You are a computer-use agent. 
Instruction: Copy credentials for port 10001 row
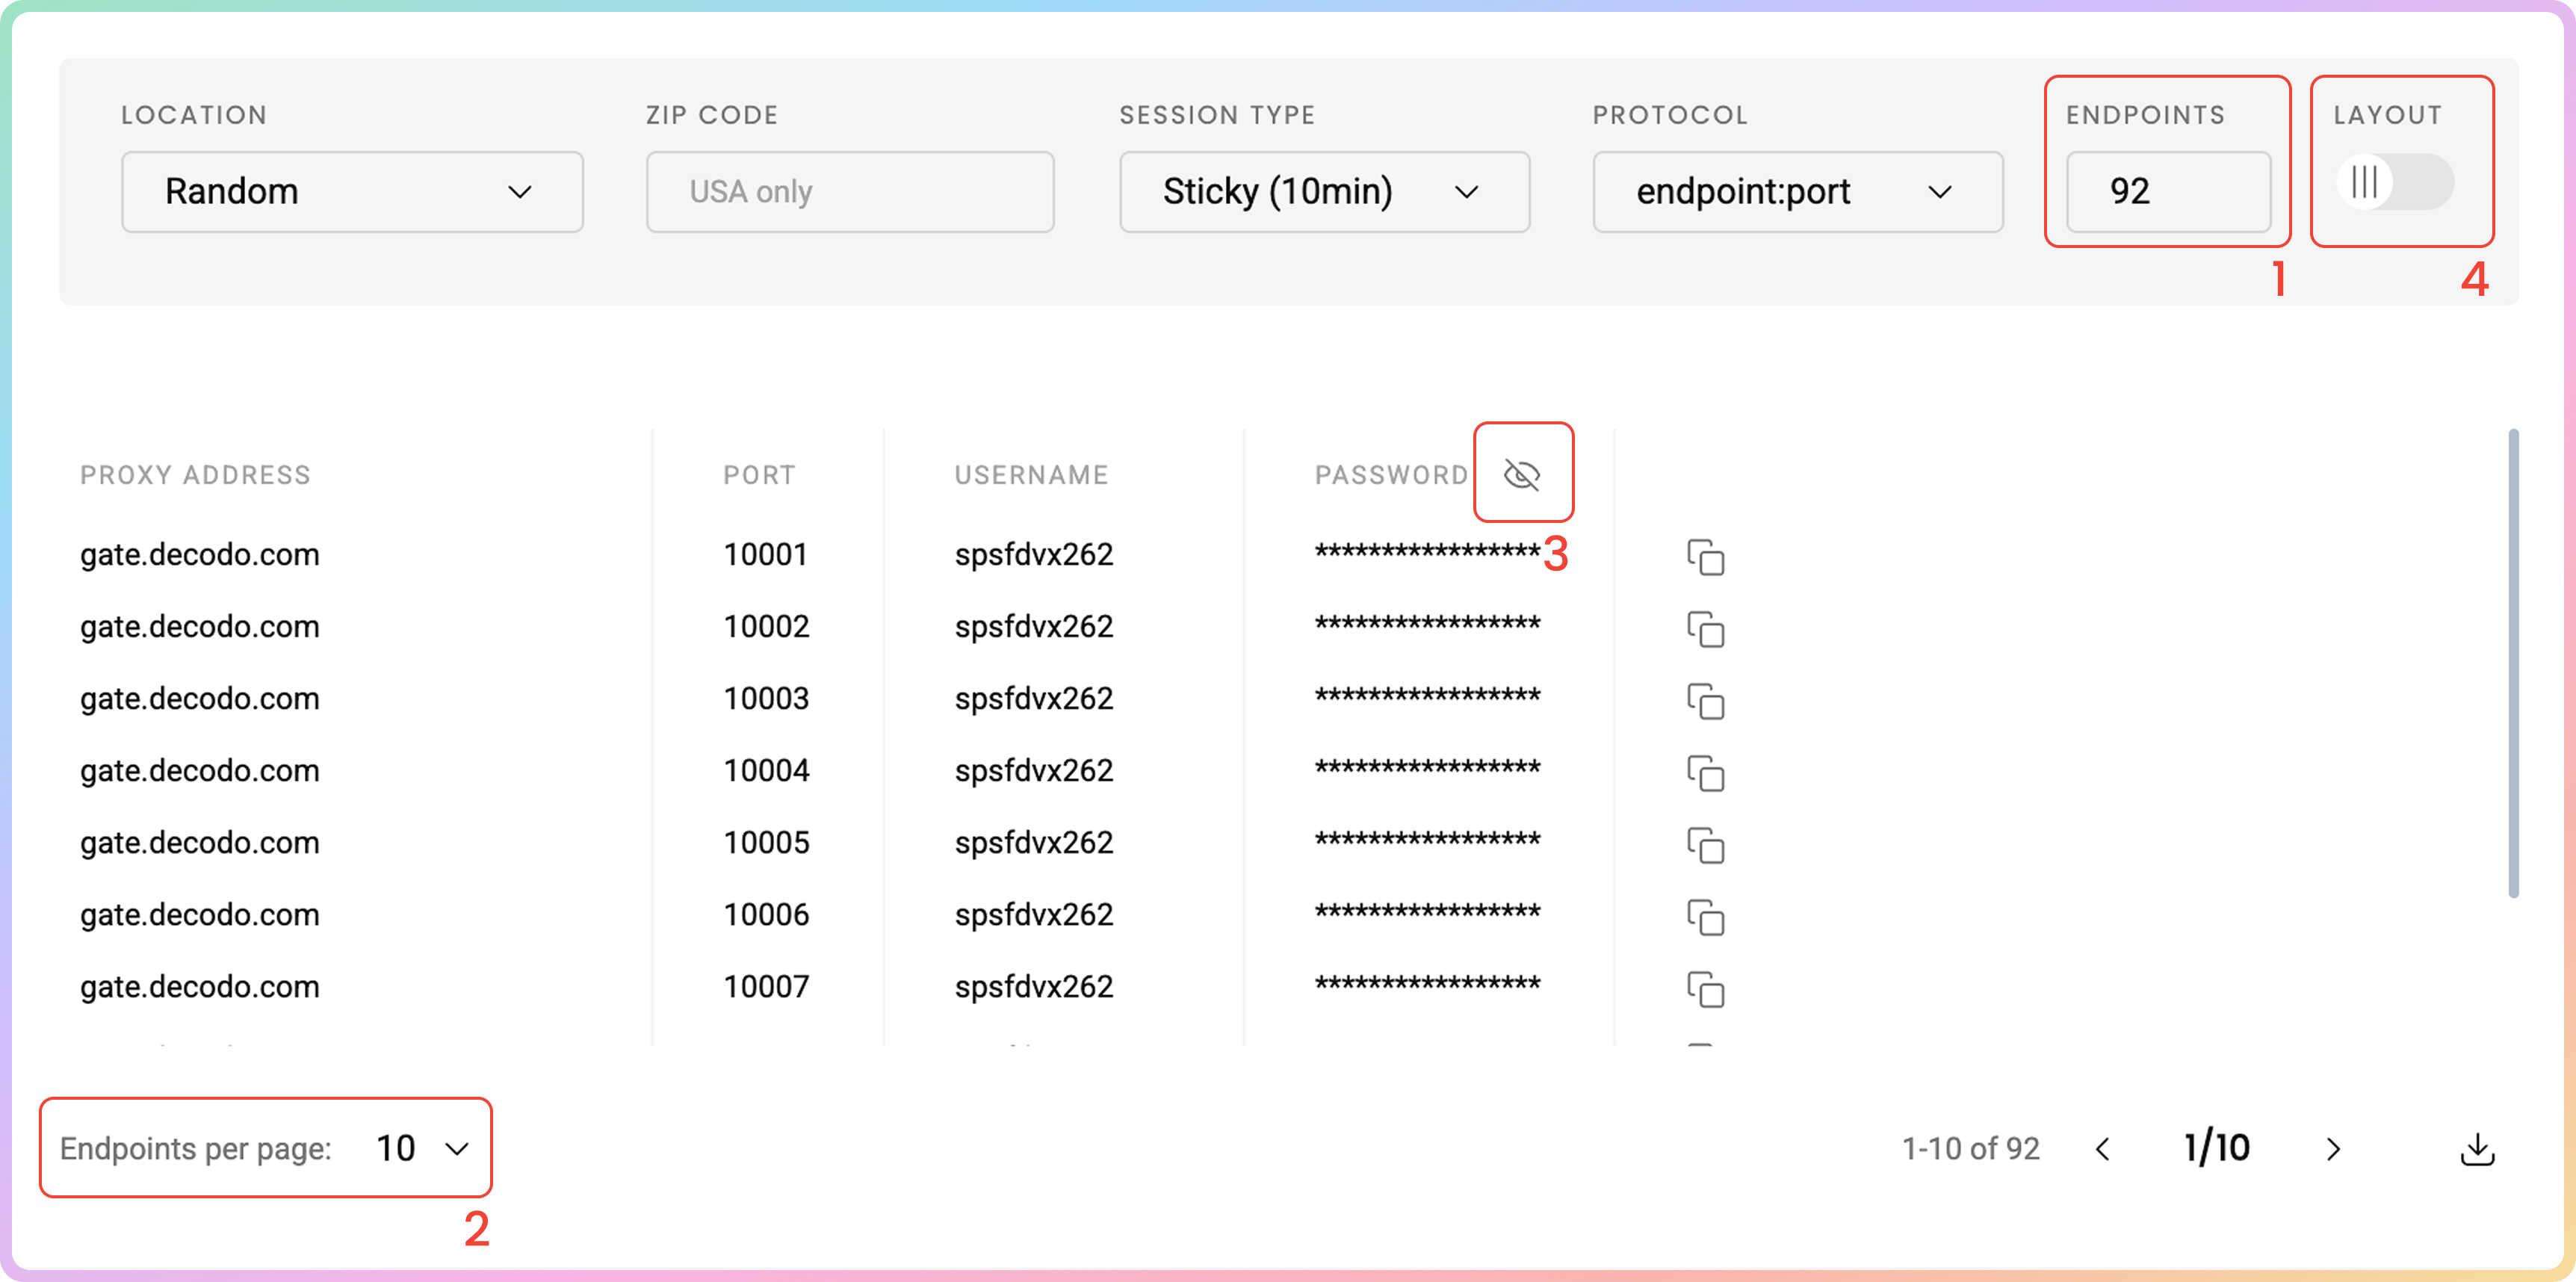(x=1705, y=557)
